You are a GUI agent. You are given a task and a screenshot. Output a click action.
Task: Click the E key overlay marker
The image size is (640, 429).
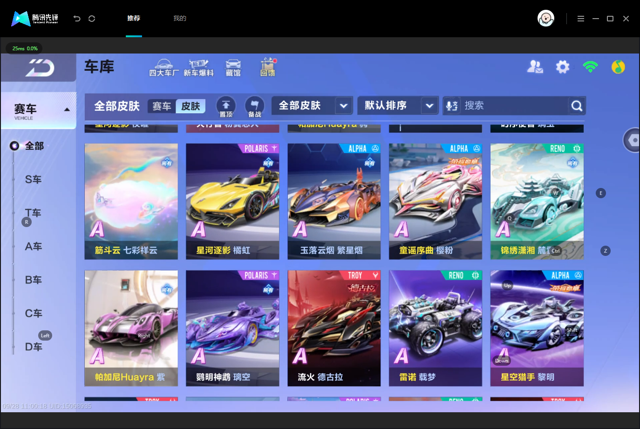[x=601, y=193]
